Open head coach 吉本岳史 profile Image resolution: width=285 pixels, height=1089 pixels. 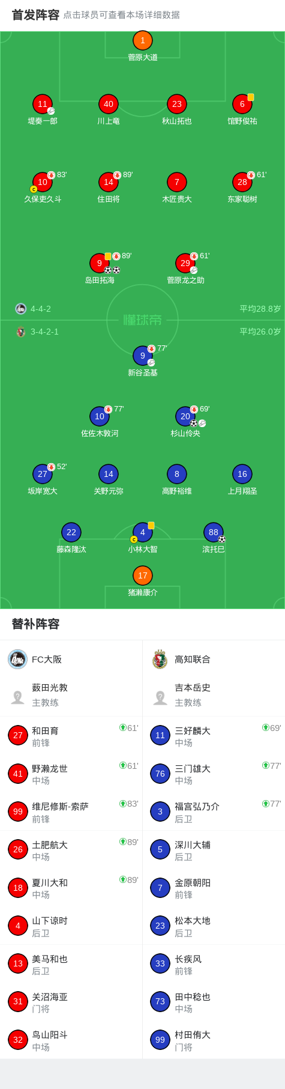coord(214,695)
